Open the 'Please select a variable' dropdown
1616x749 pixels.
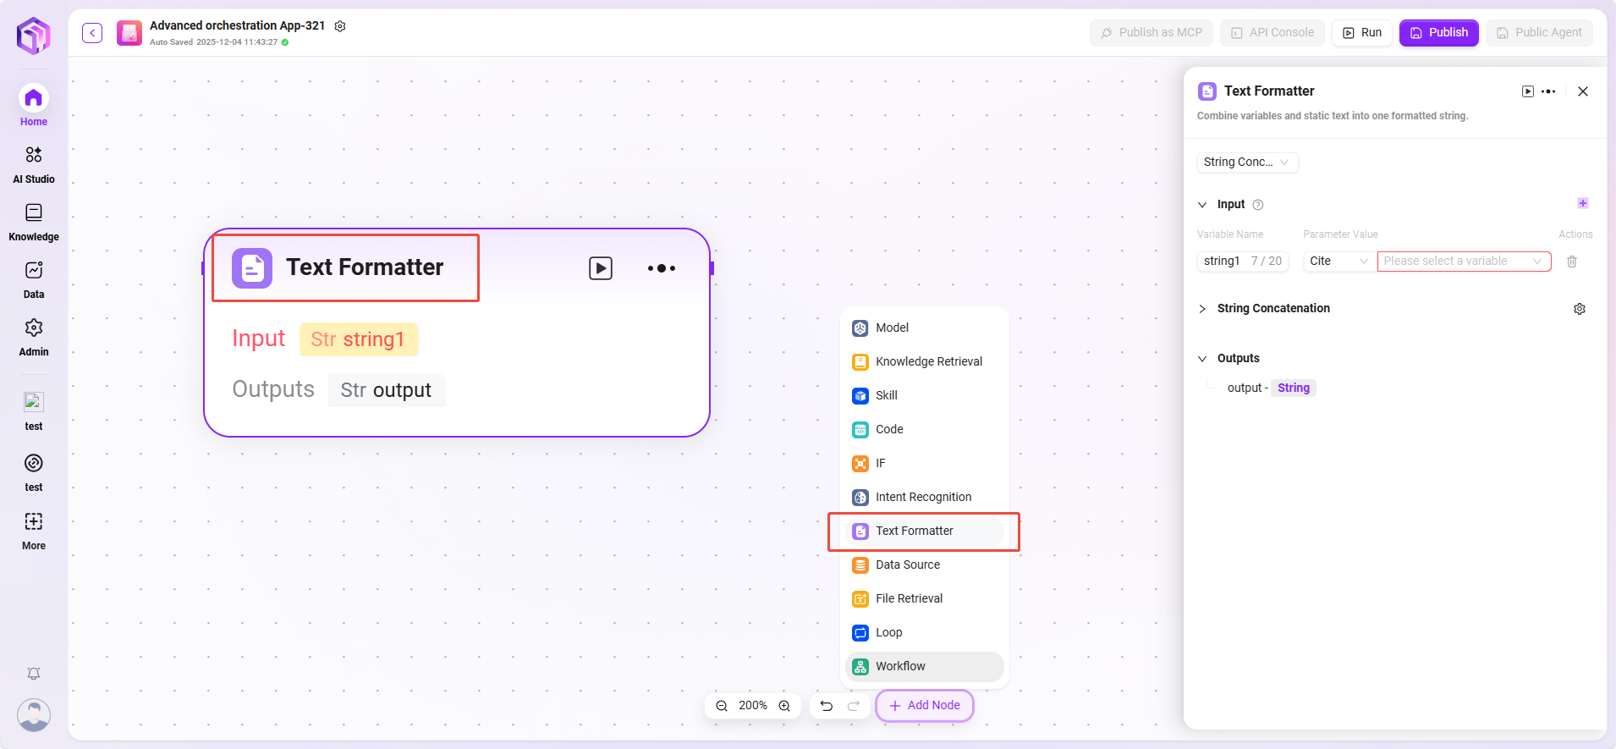pyautogui.click(x=1463, y=262)
